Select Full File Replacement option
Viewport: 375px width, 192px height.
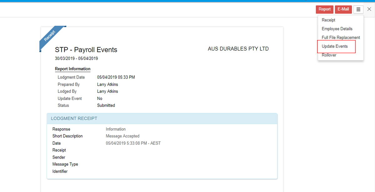click(341, 38)
